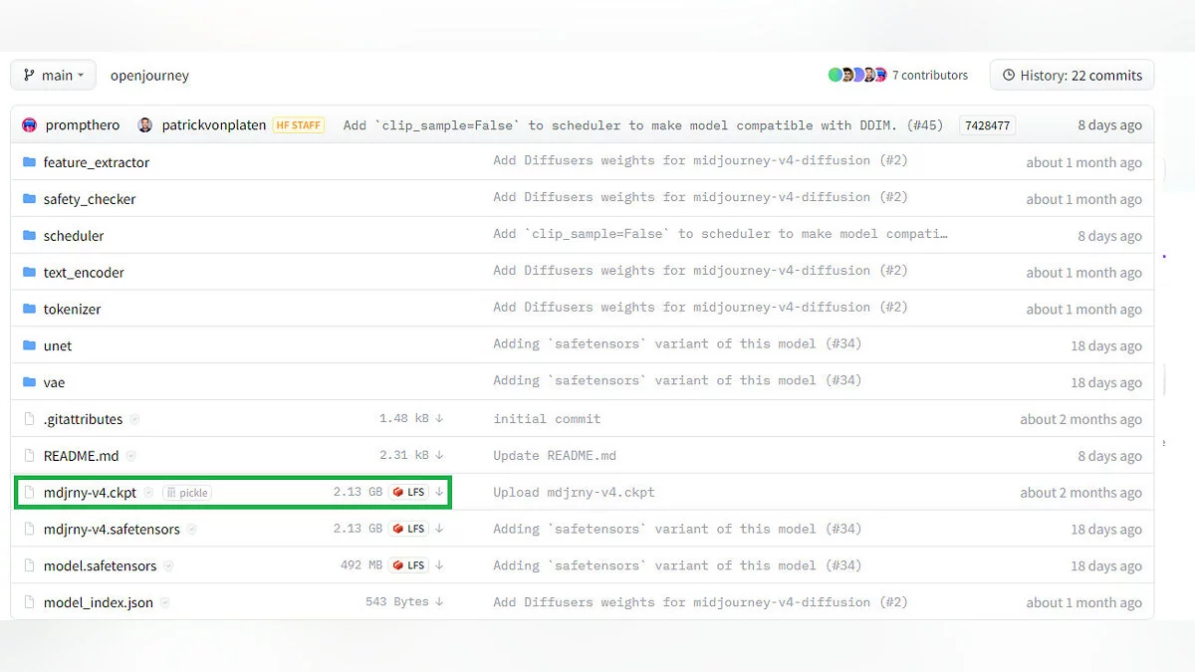Screen dimensions: 1195x672
Task: Click commit hash 7428477
Action: [x=986, y=125]
